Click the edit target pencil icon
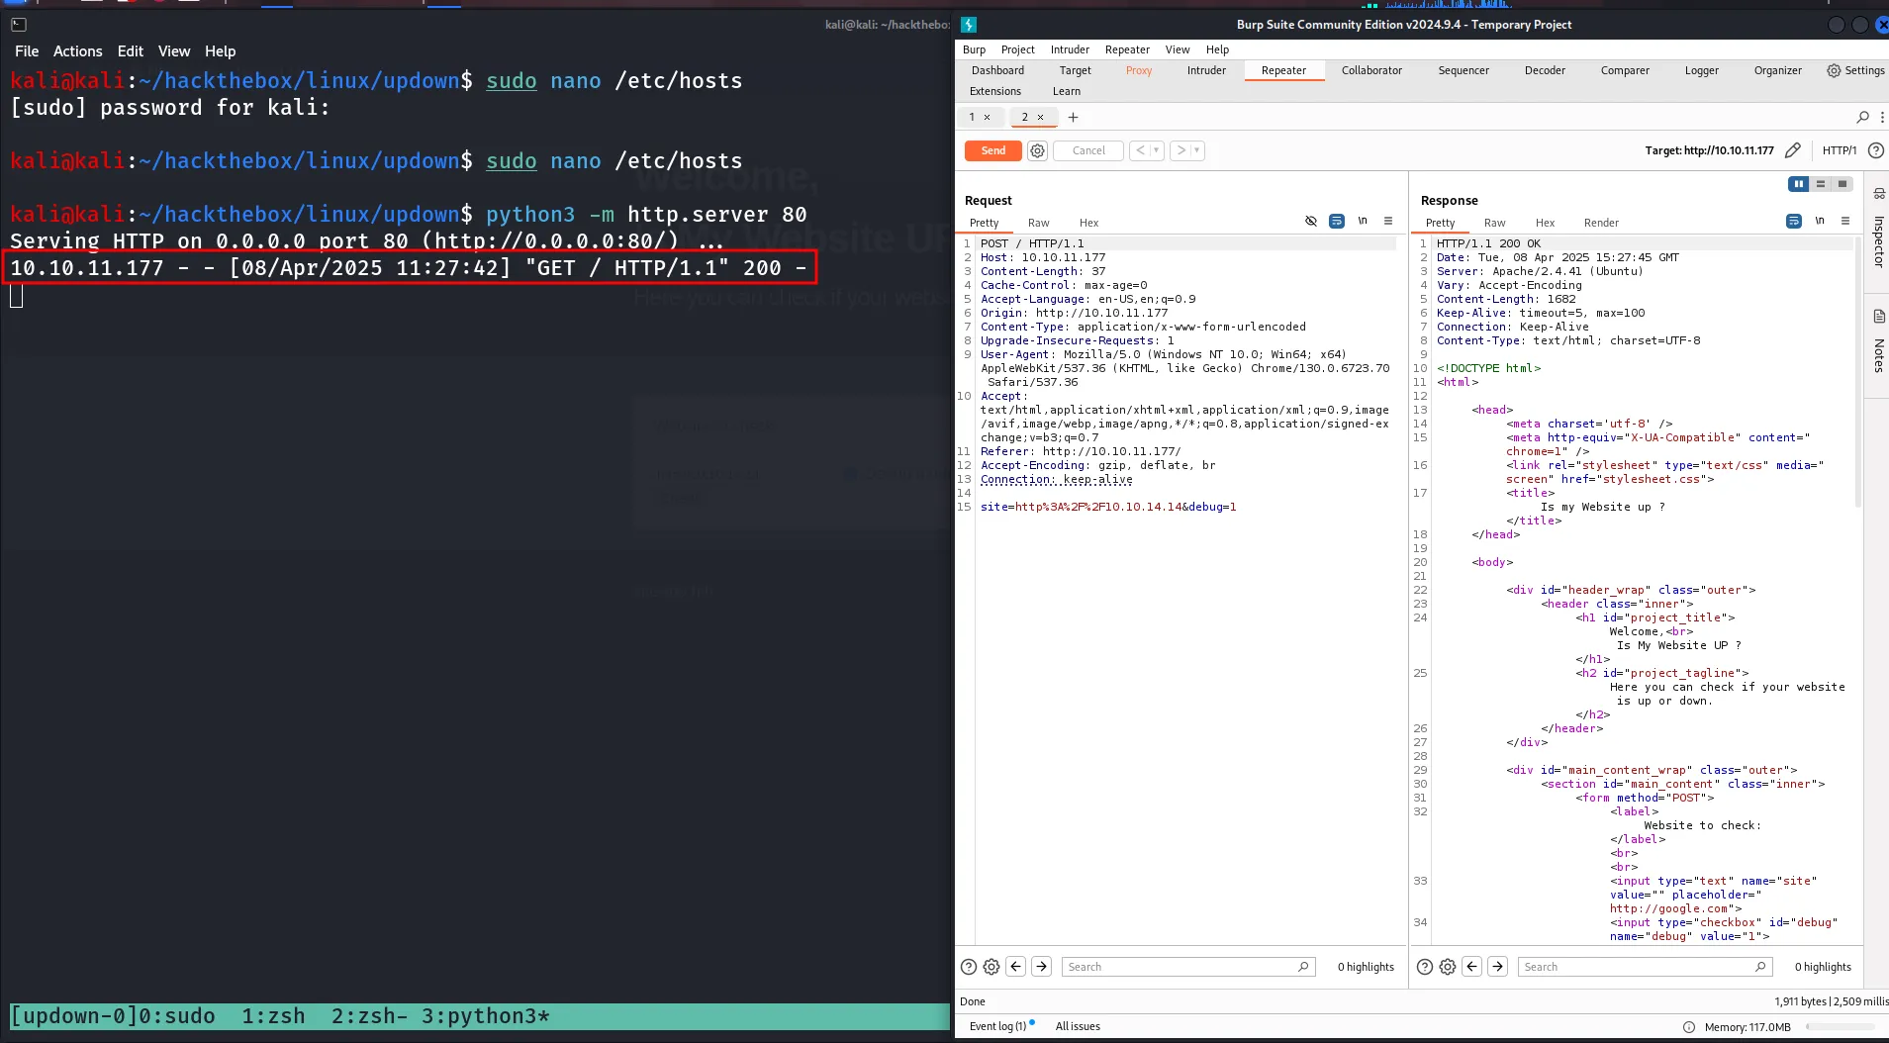The width and height of the screenshot is (1889, 1043). (x=1793, y=150)
